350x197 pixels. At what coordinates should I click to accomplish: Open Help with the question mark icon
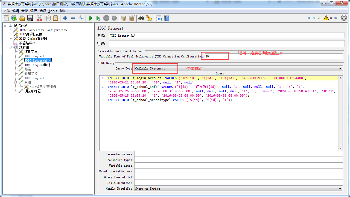pyautogui.click(x=167, y=18)
